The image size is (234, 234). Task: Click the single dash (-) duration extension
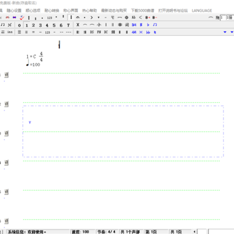coord(54,32)
